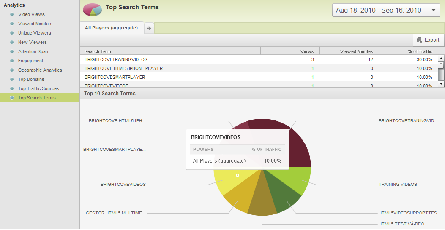Viewport: 445px width, 230px height.
Task: Click the bullet beside Top Domains
Action: pyautogui.click(x=12, y=80)
